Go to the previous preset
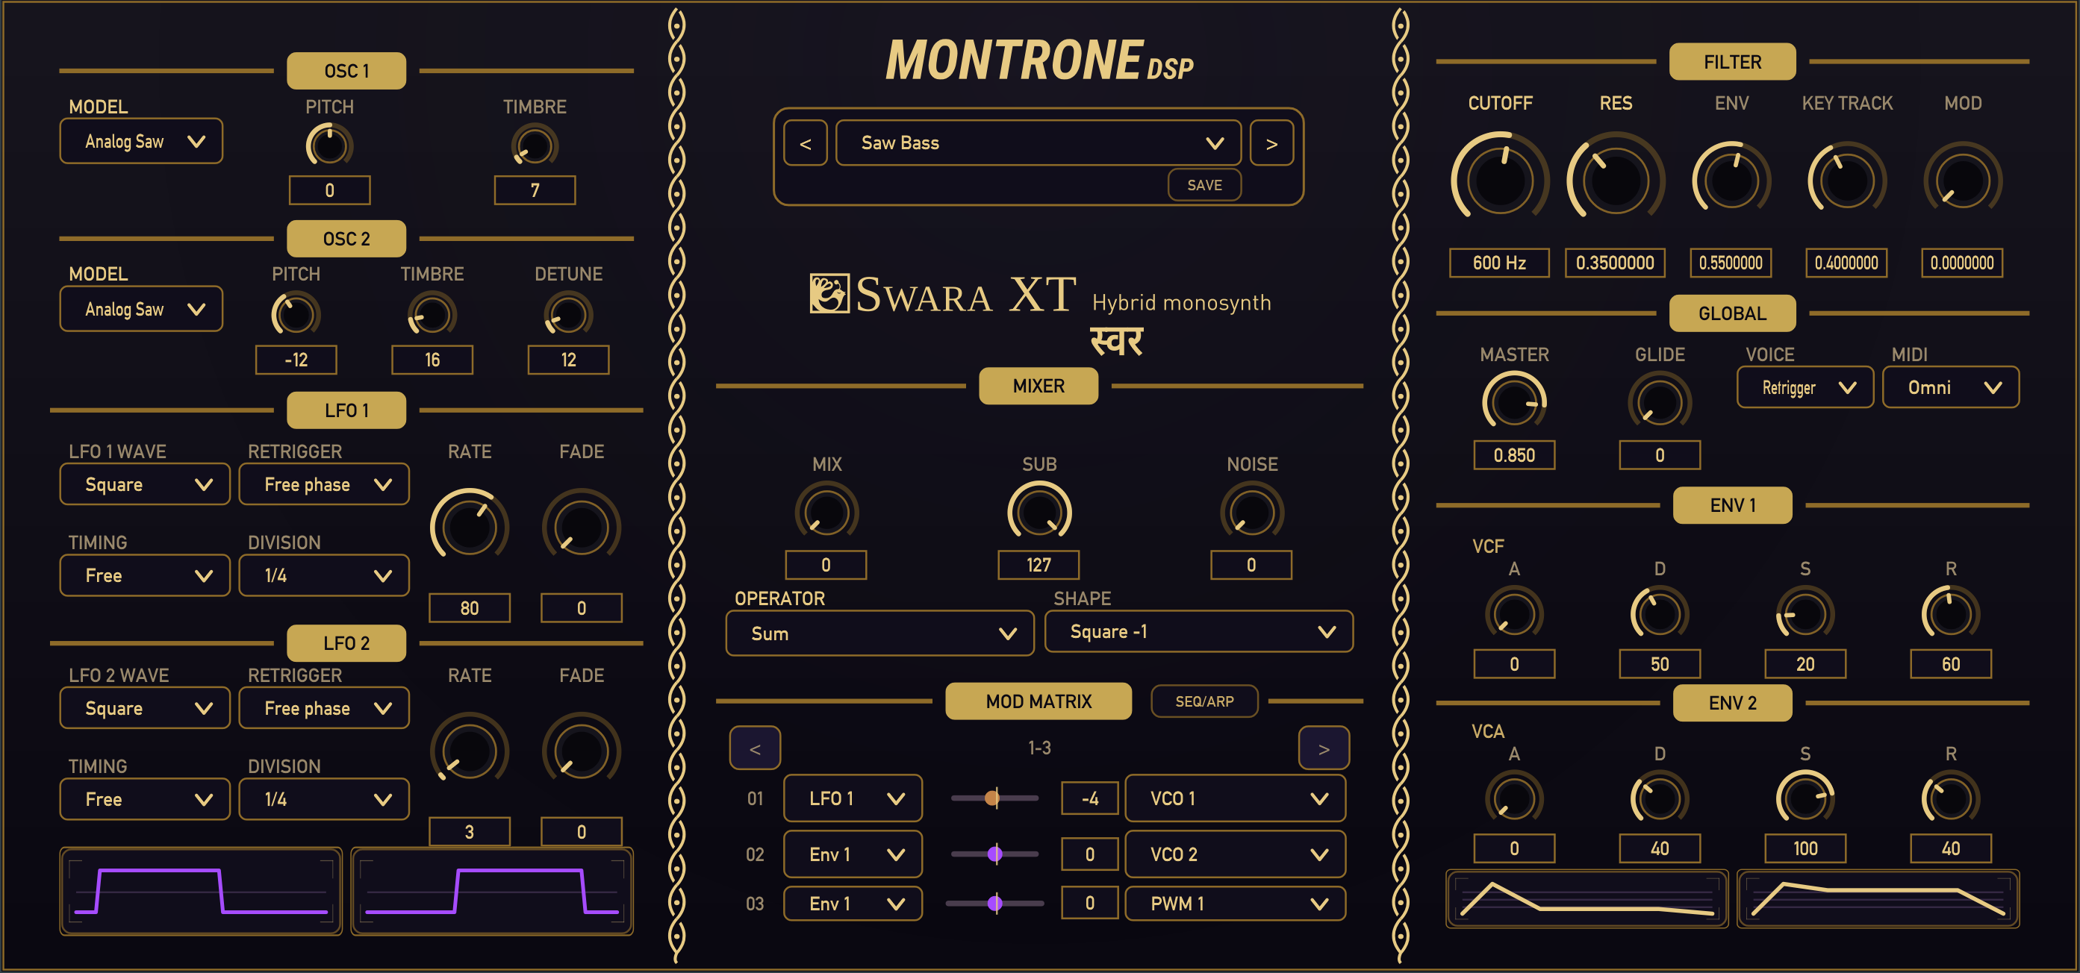2080x973 pixels. point(805,143)
